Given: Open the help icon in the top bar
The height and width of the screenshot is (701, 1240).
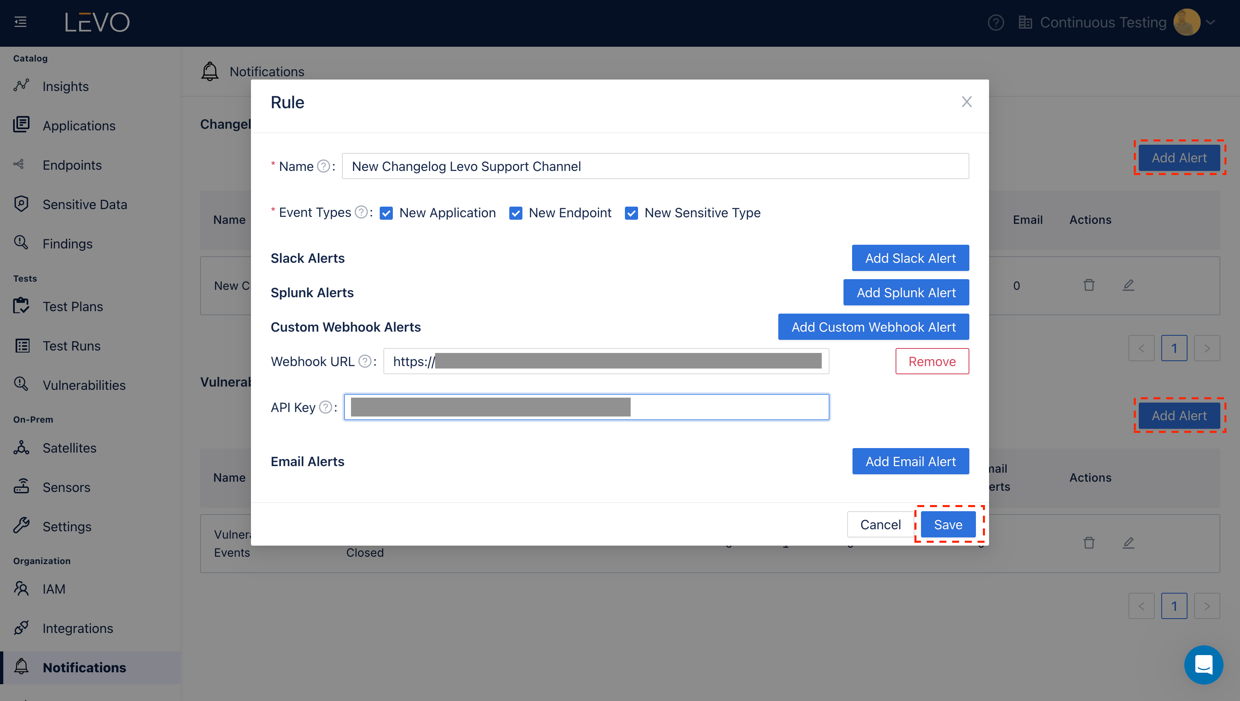Looking at the screenshot, I should point(995,23).
